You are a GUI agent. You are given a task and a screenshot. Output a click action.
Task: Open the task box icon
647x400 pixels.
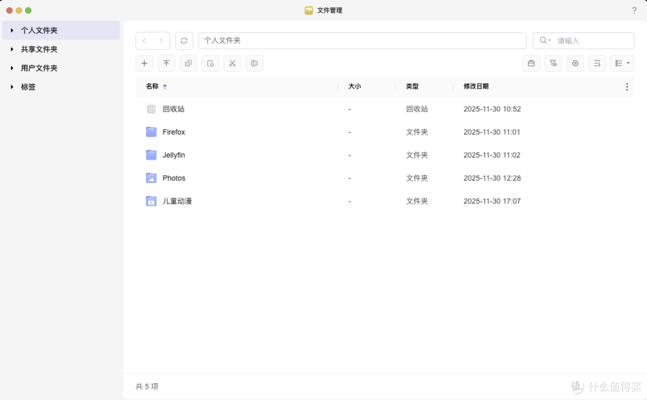click(x=531, y=63)
